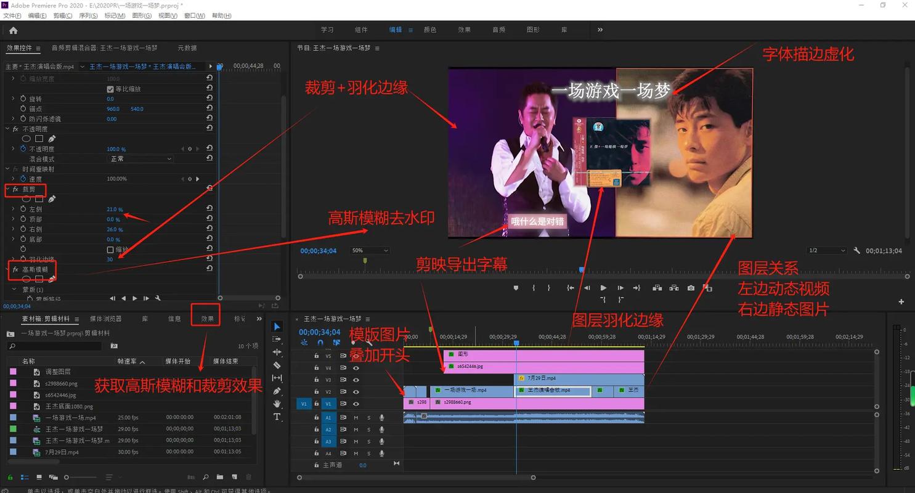Play the sequence in the Program monitor
The image size is (915, 493).
tap(603, 288)
